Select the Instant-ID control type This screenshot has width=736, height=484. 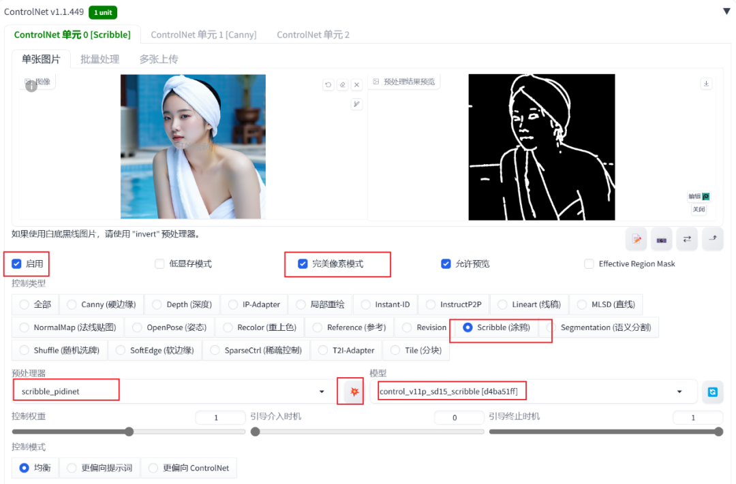tap(385, 304)
